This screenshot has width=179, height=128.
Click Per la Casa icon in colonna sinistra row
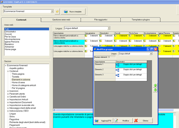(130, 36)
